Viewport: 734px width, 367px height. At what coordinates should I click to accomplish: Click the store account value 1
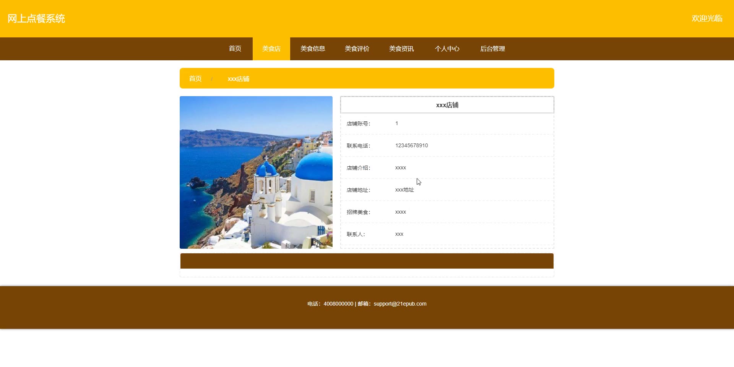(397, 123)
